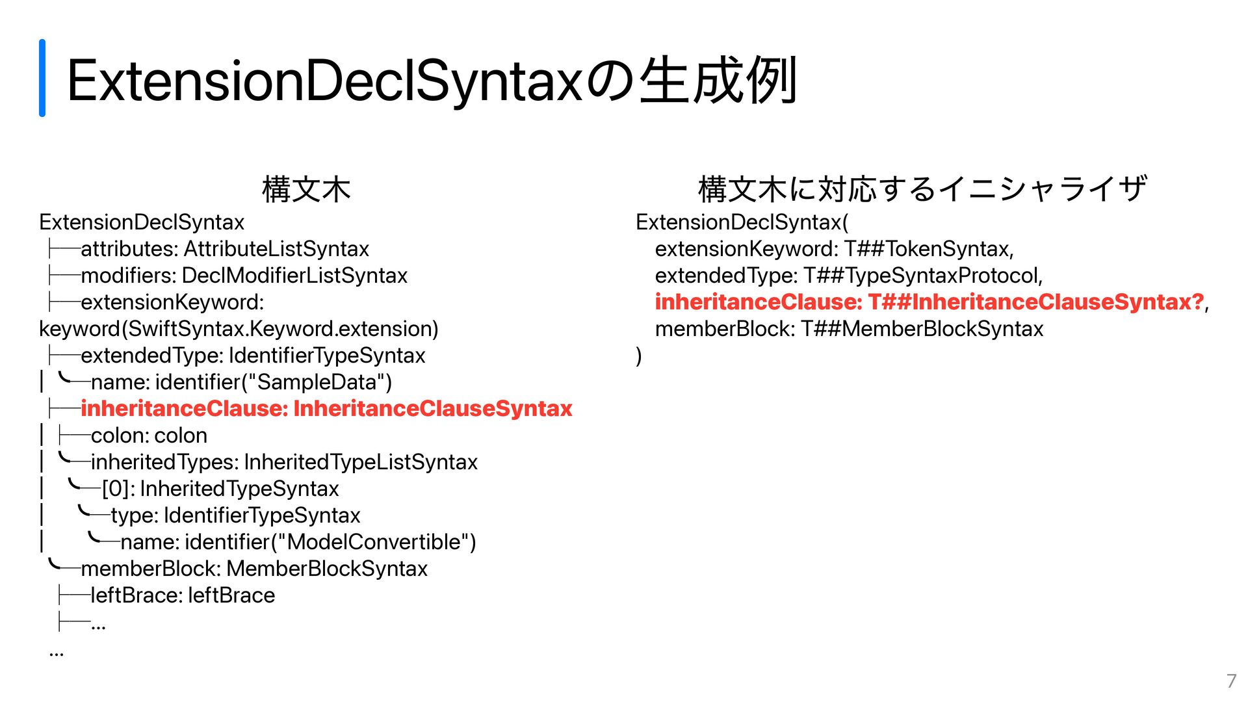Viewport: 1248px width, 702px height.
Task: Click type: IdentifierTypeSyntax row
Action: click(235, 515)
